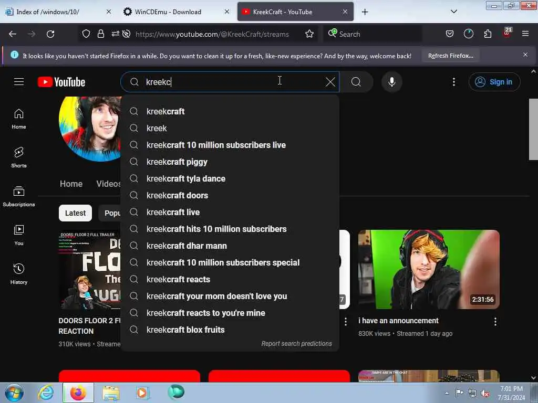Choose suggestion kreekcraft blox fruits
This screenshot has width=538, height=403.
click(x=230, y=330)
